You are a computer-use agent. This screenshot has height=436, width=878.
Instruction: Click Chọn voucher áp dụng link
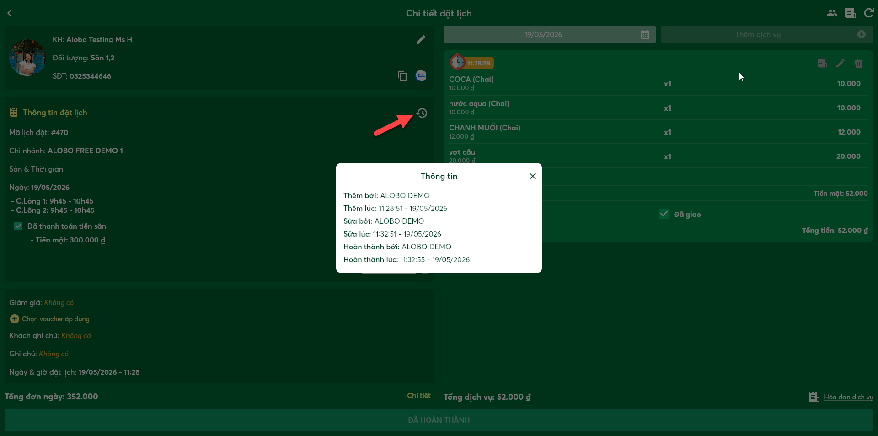[56, 319]
